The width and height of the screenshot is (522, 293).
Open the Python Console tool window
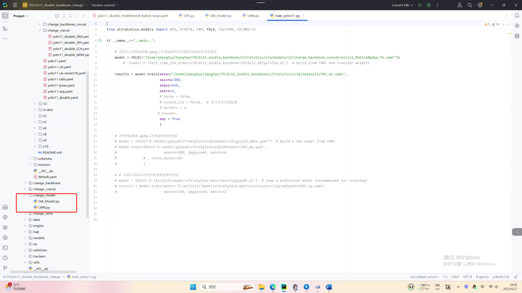pos(5,217)
